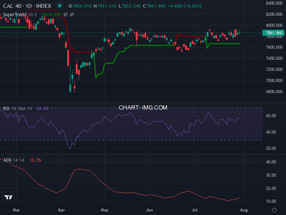Select the CAC 40 · 1D · INDEX title
Viewport: 286px width, 215px height.
tap(27, 6)
